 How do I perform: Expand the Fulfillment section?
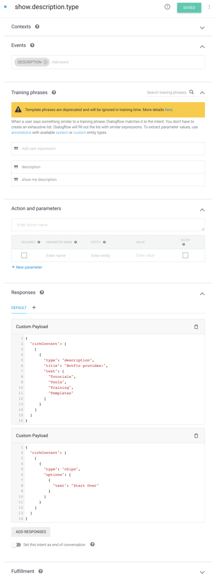[202, 572]
